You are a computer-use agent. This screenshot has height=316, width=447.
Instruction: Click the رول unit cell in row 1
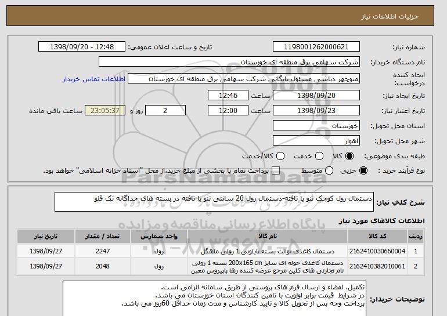click(159, 252)
